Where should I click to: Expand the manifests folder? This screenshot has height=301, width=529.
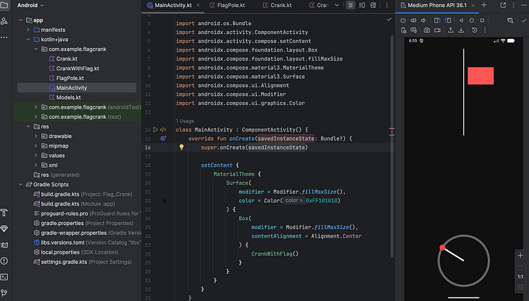(29, 30)
